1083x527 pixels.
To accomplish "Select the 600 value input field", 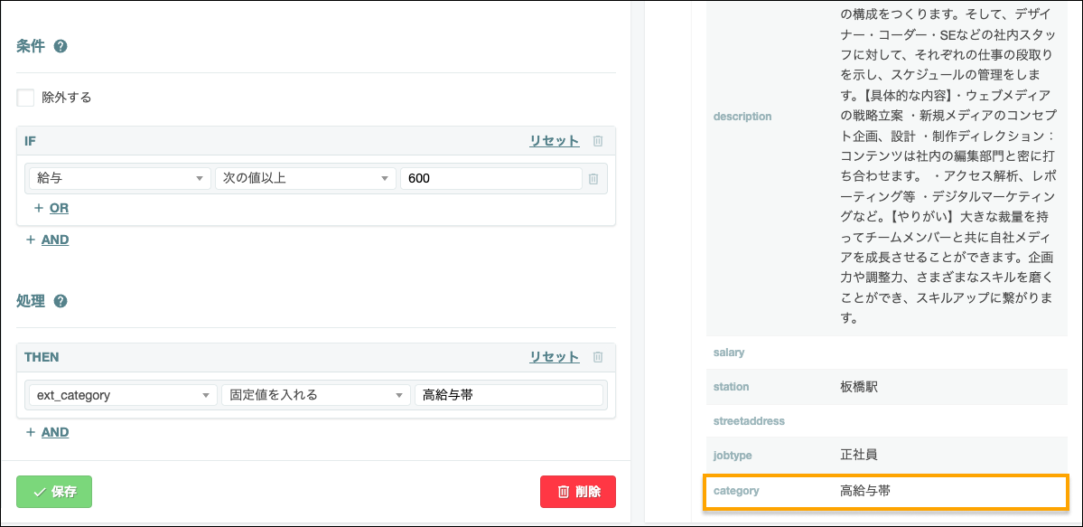I will click(490, 179).
